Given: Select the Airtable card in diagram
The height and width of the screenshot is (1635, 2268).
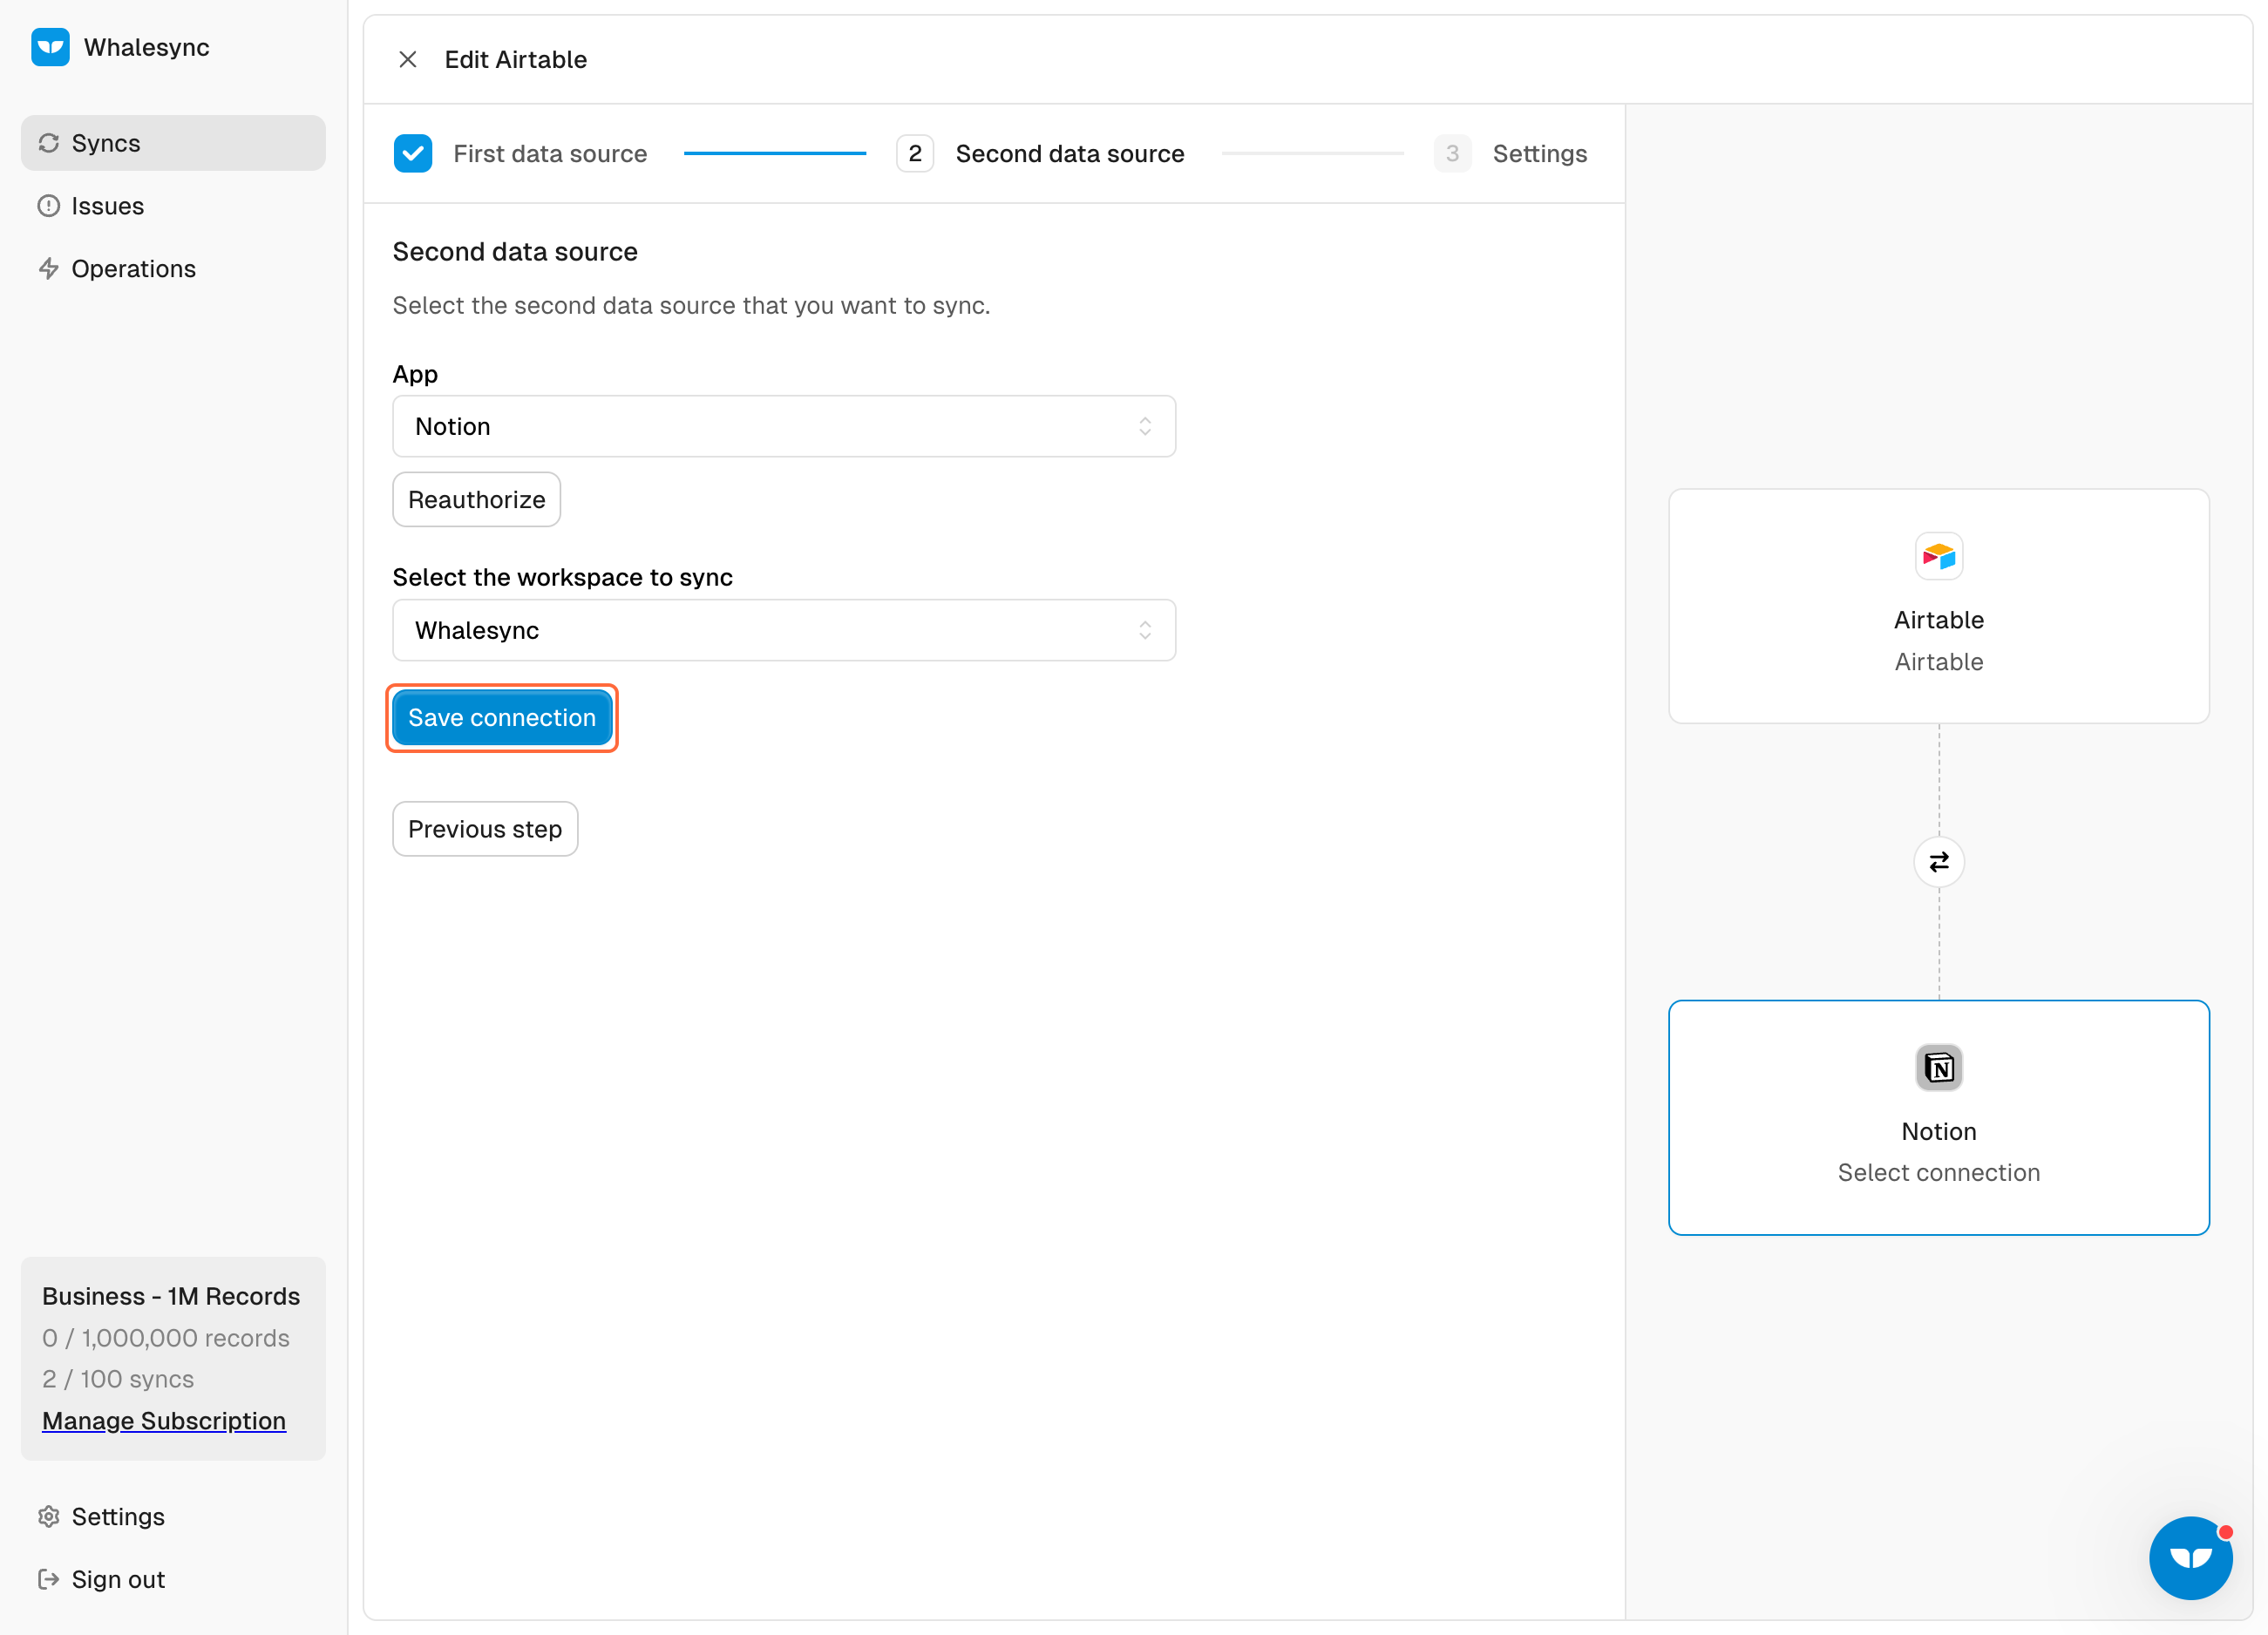Looking at the screenshot, I should pyautogui.click(x=1939, y=606).
